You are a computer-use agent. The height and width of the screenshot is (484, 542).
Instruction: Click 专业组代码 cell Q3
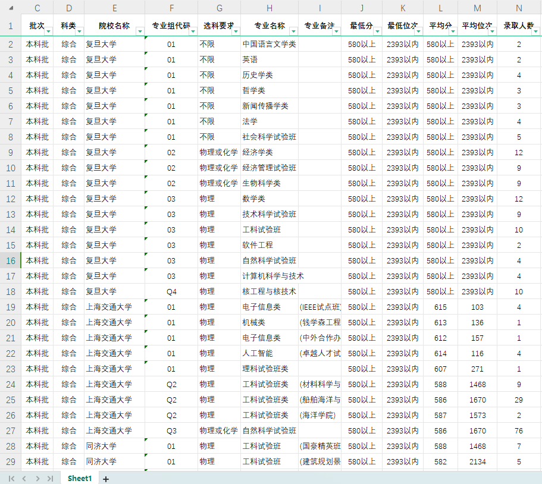(171, 430)
